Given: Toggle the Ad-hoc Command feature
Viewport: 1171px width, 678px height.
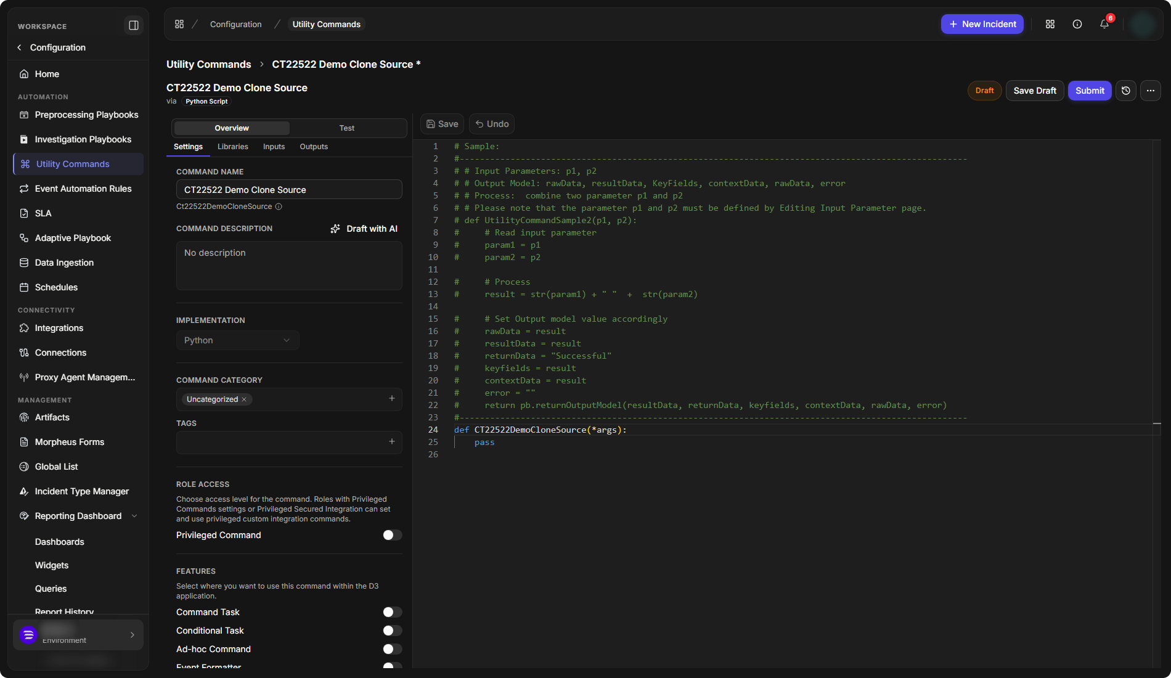Looking at the screenshot, I should [392, 649].
